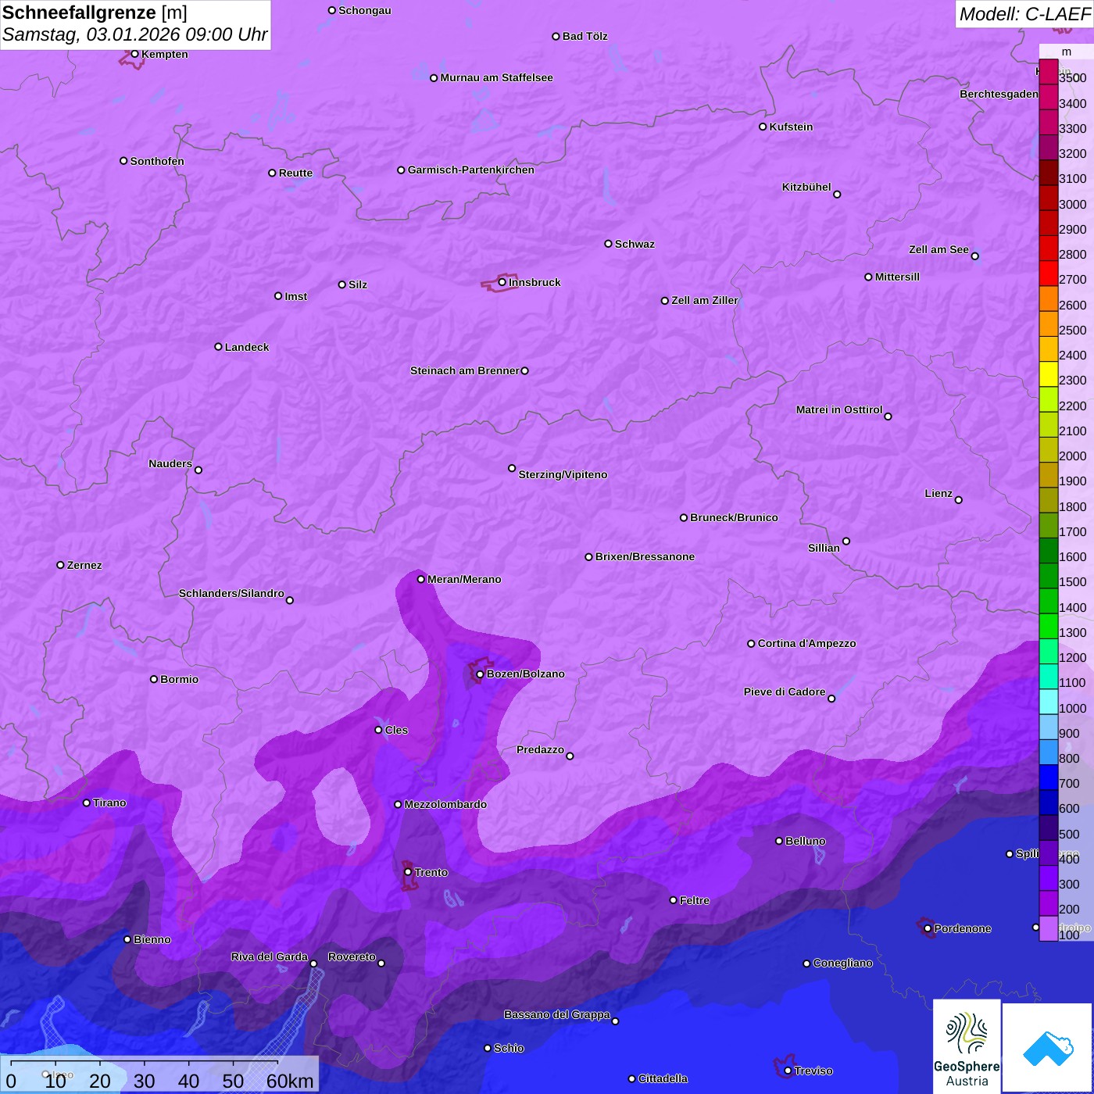Click the GeoSphere Austria logo
The image size is (1094, 1094).
click(x=967, y=1046)
